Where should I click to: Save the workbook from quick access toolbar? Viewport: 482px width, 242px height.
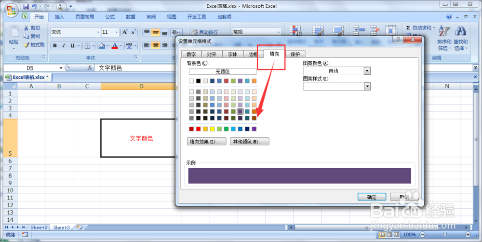26,6
